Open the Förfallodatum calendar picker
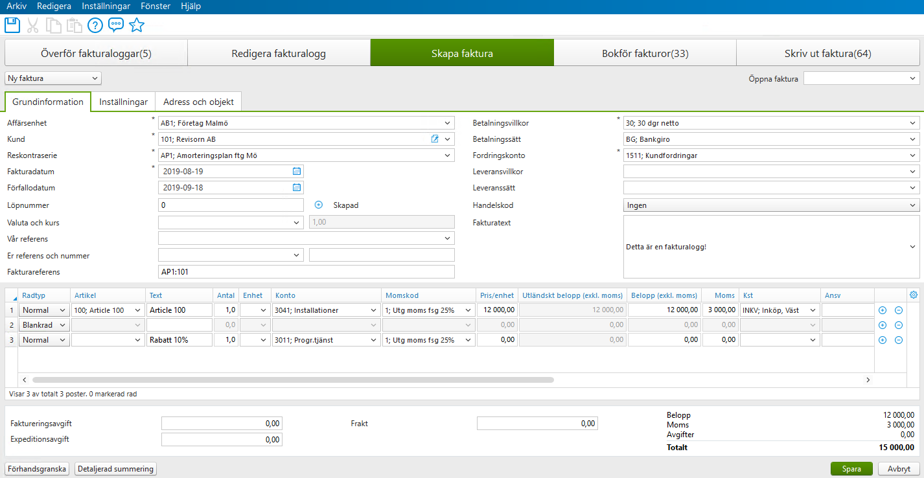The image size is (924, 478). pos(296,187)
